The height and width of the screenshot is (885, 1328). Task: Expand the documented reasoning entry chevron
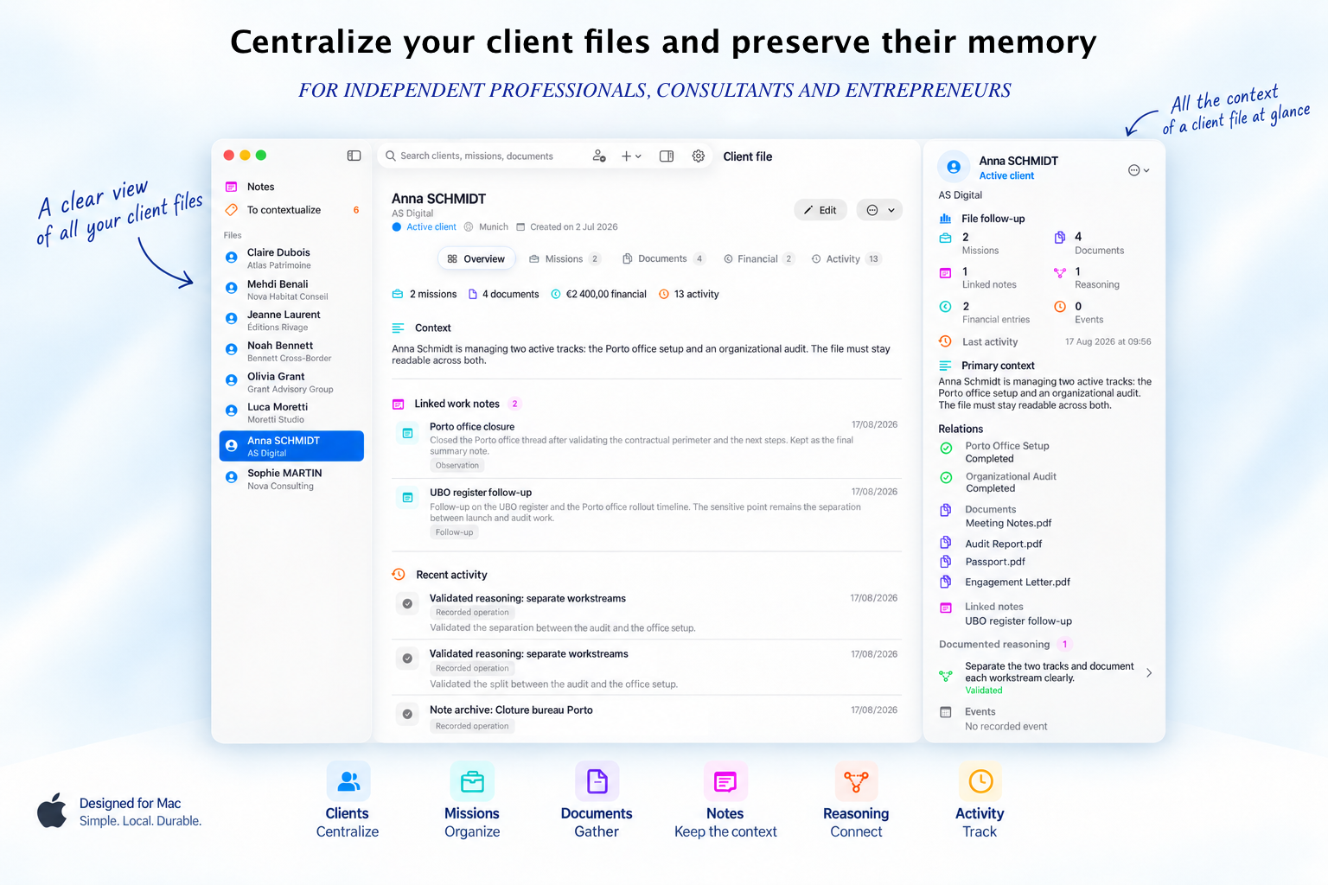click(1149, 672)
